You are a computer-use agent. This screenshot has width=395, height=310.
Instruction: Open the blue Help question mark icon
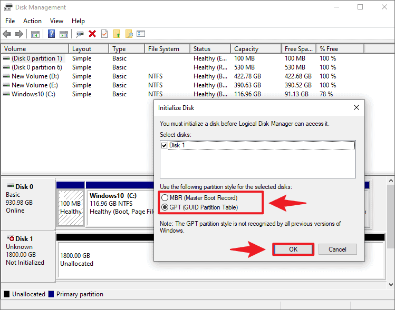point(51,34)
